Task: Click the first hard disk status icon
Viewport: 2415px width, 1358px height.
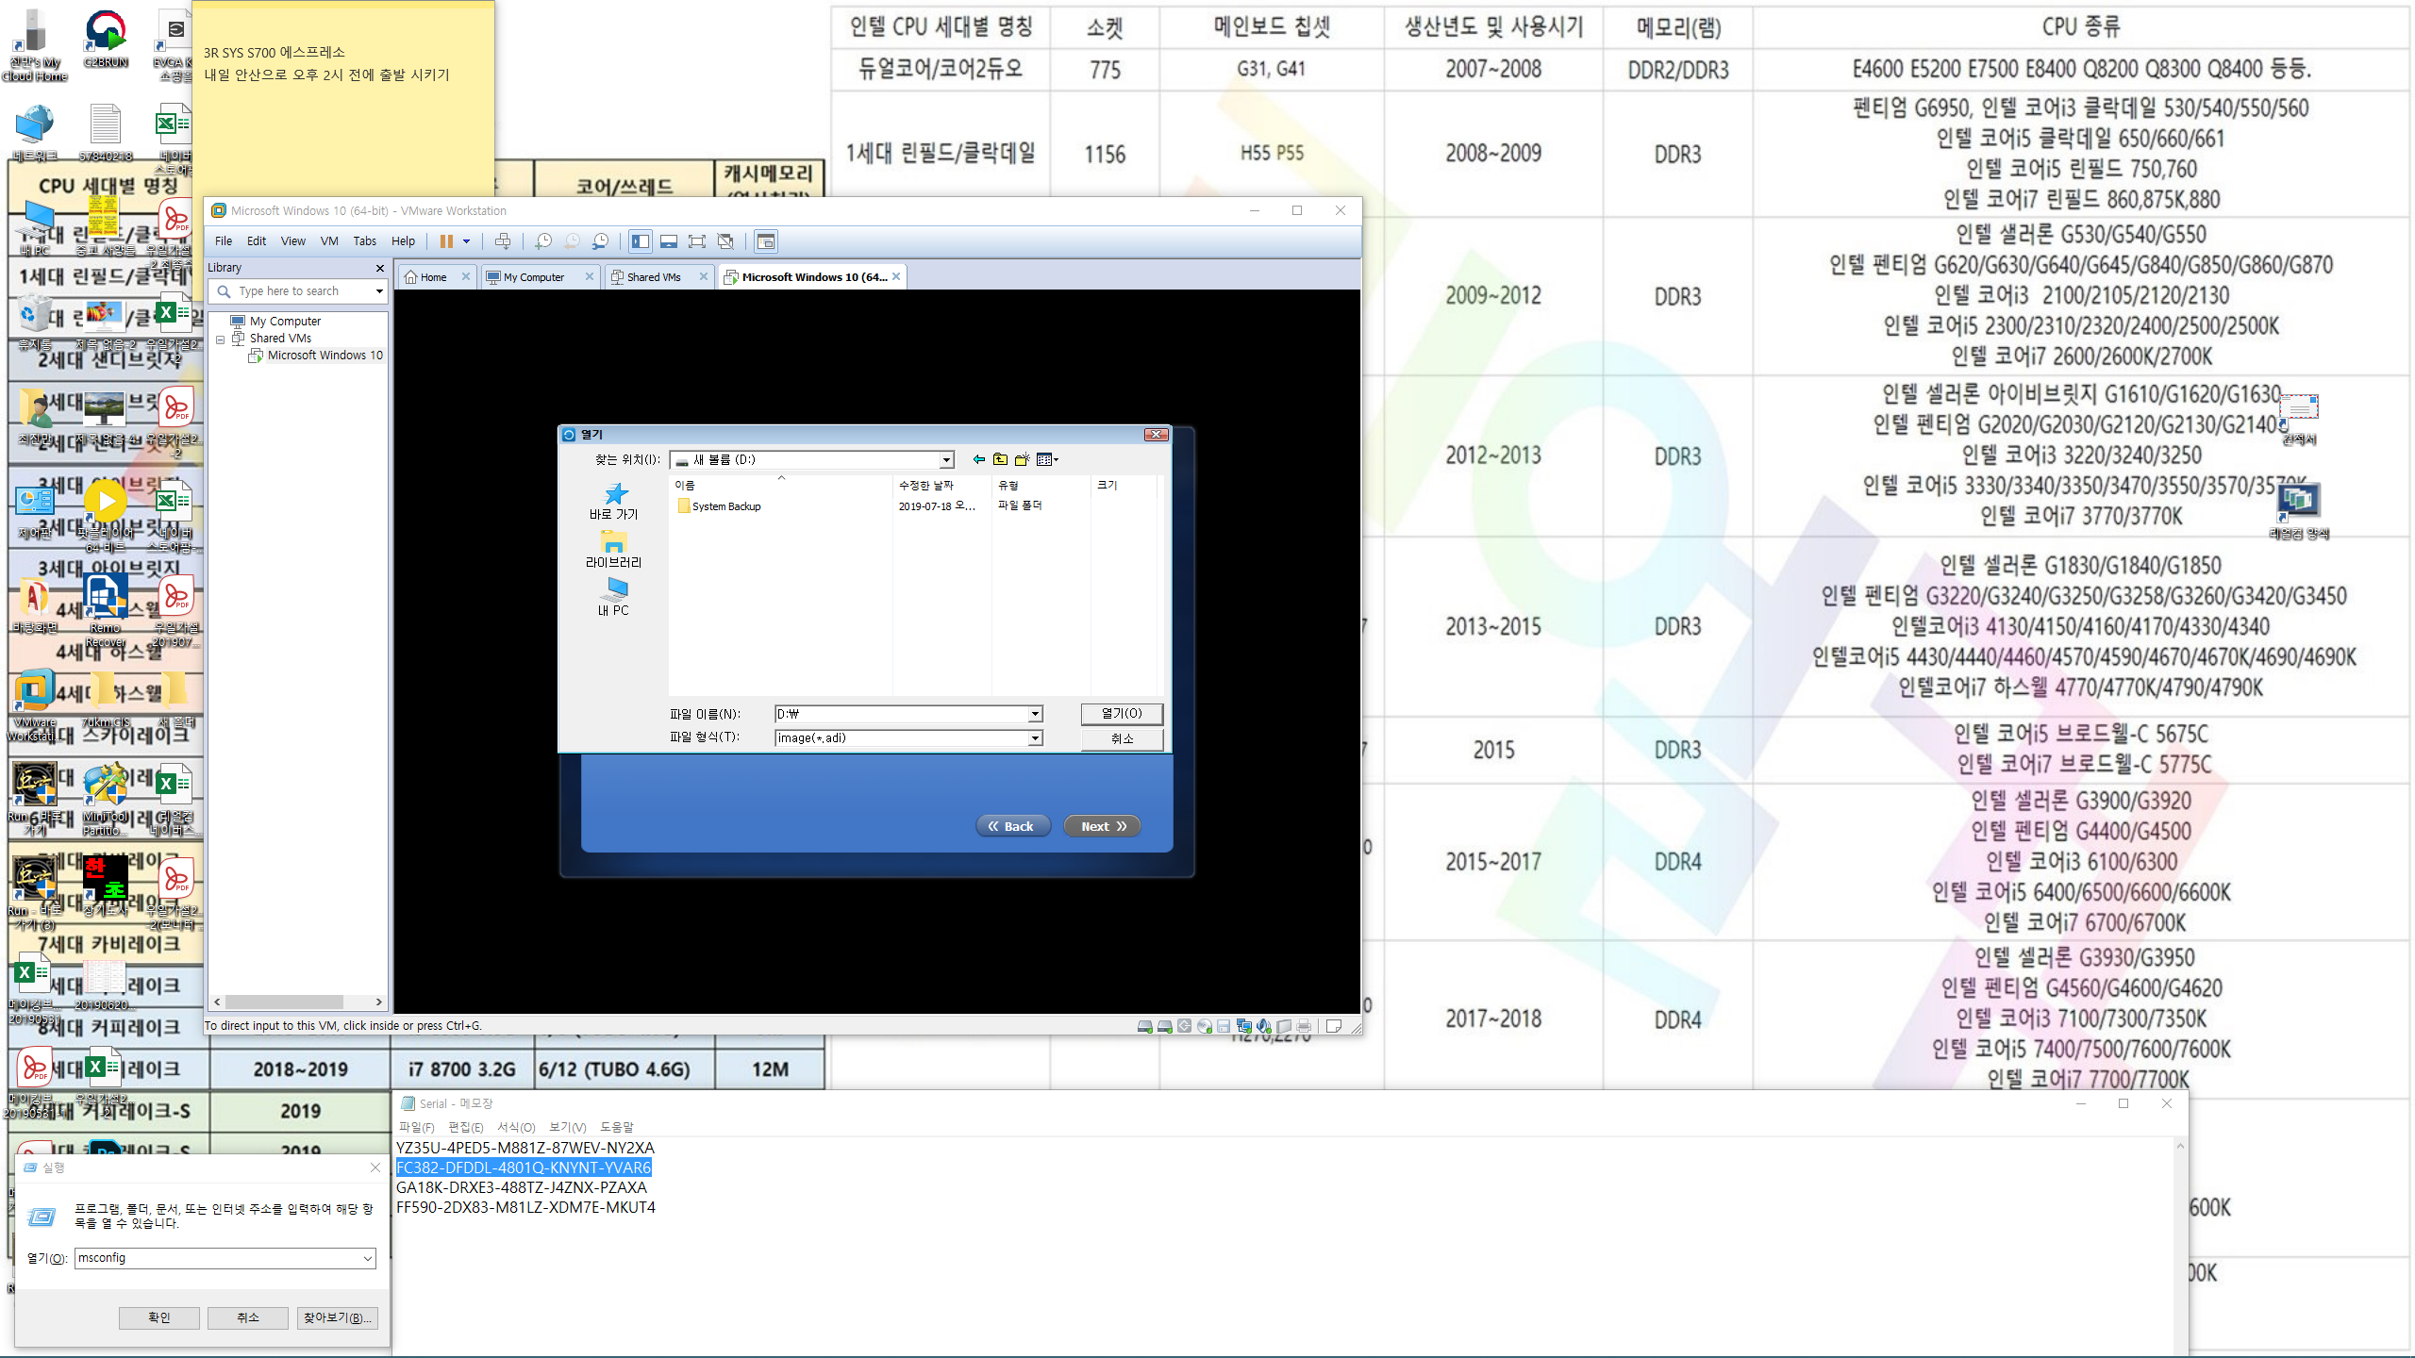Action: point(1144,1026)
